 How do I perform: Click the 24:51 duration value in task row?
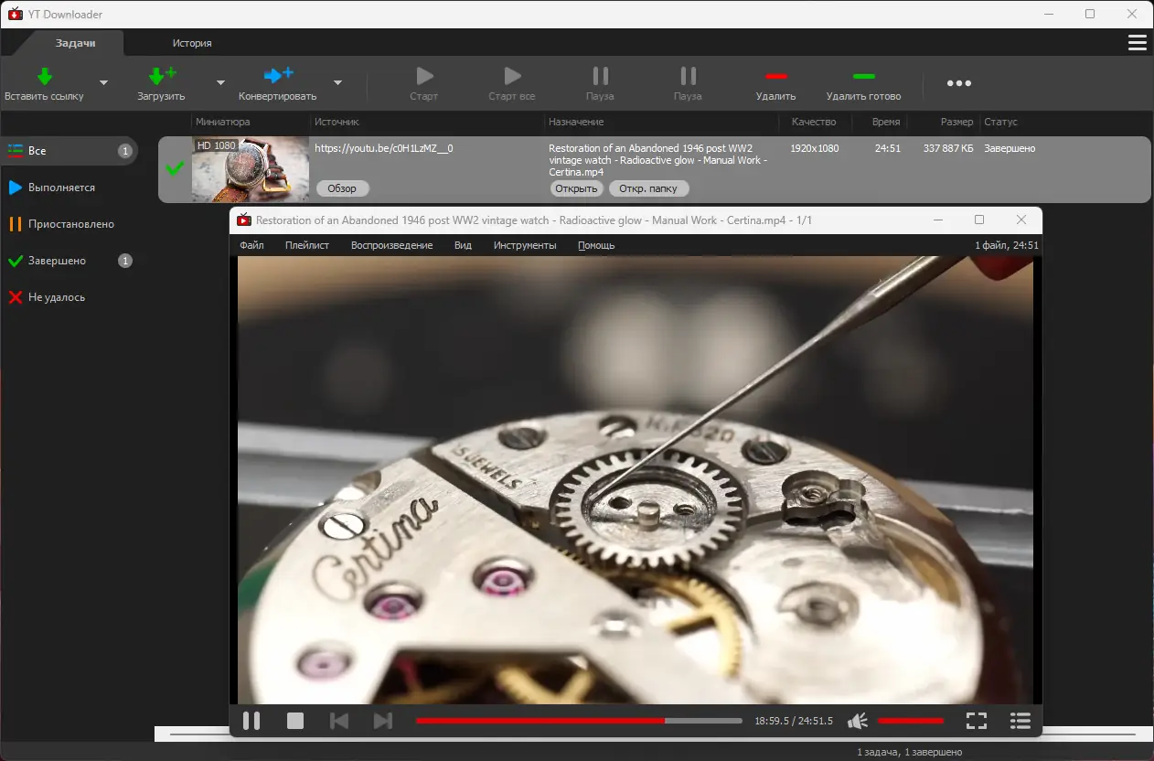click(x=887, y=147)
